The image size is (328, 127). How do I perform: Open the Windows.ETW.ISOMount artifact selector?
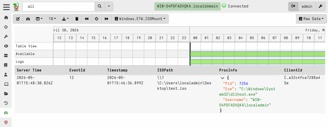click(x=140, y=19)
